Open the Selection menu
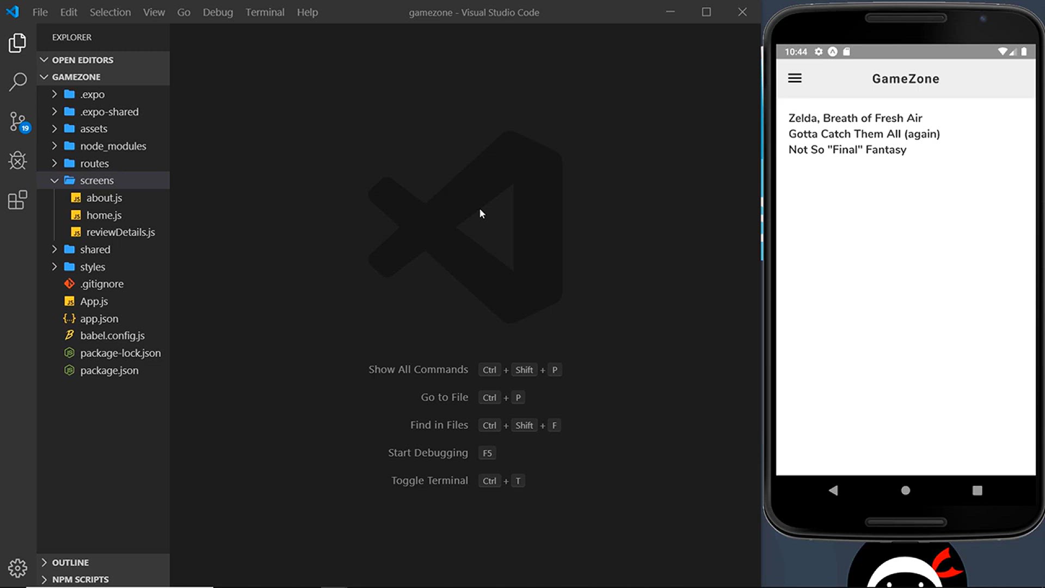Viewport: 1045px width, 588px height. coord(110,12)
